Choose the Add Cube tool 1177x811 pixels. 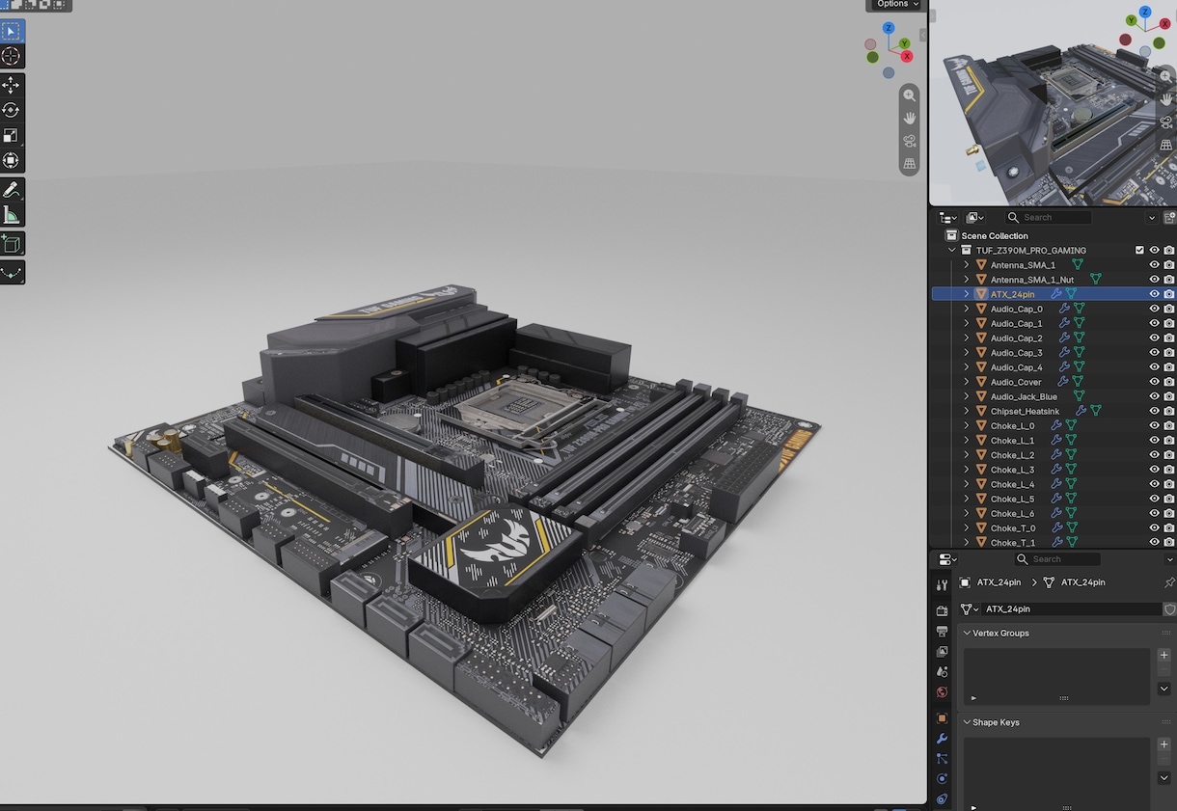click(12, 244)
